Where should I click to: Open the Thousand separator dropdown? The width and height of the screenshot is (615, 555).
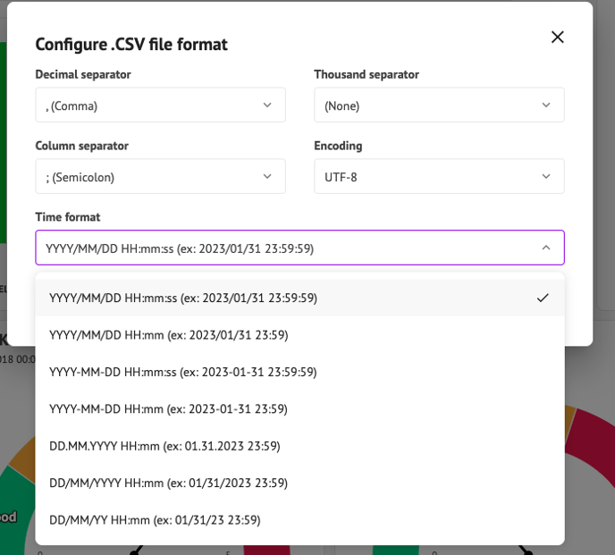439,105
